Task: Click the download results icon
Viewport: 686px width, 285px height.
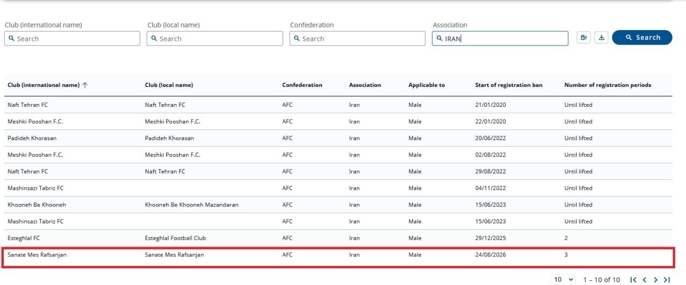Action: tap(602, 38)
